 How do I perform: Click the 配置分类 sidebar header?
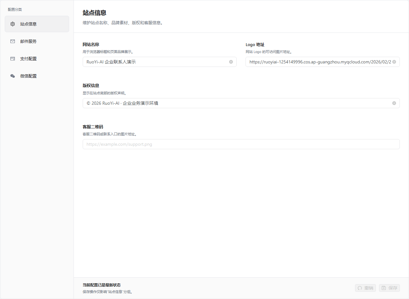click(x=15, y=9)
